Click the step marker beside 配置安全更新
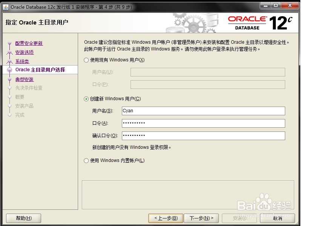Screen dimensions: 309x226 (x=9, y=43)
